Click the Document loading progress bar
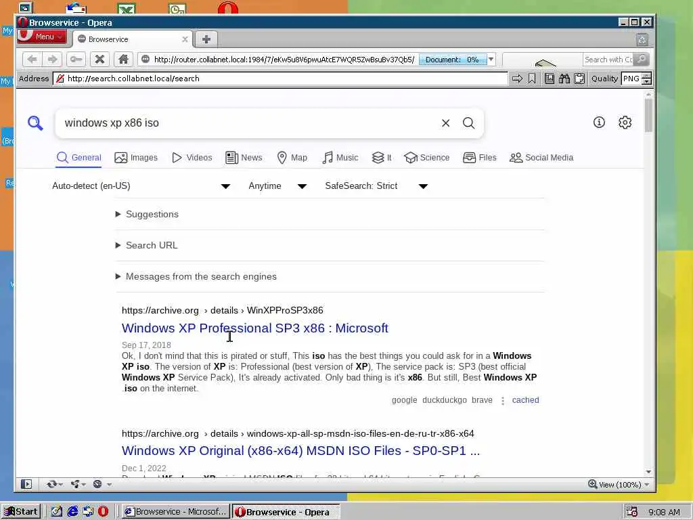The height and width of the screenshot is (520, 693). tap(453, 60)
